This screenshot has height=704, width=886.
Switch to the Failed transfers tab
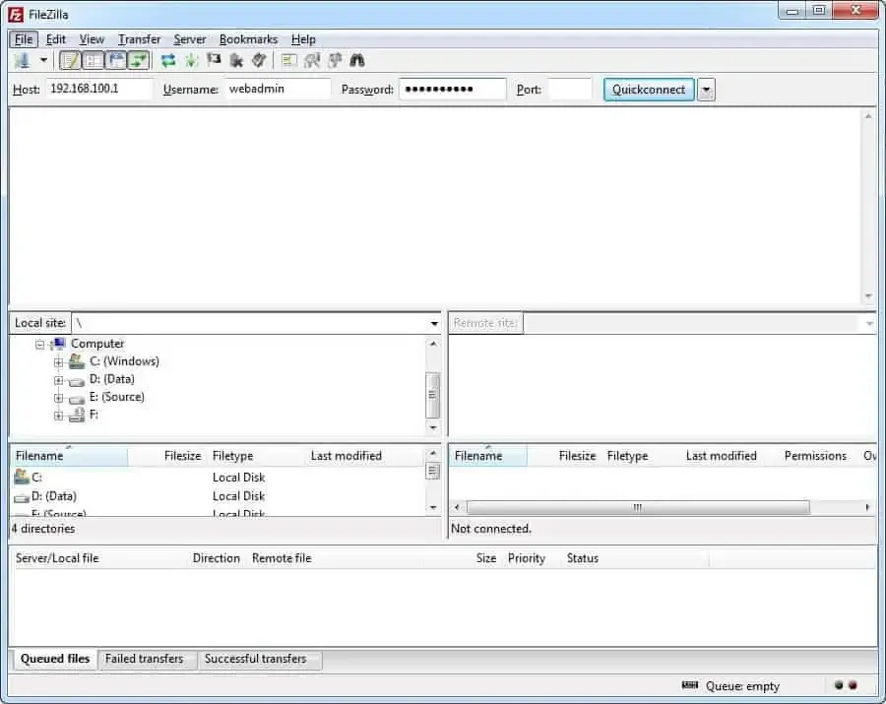(144, 660)
